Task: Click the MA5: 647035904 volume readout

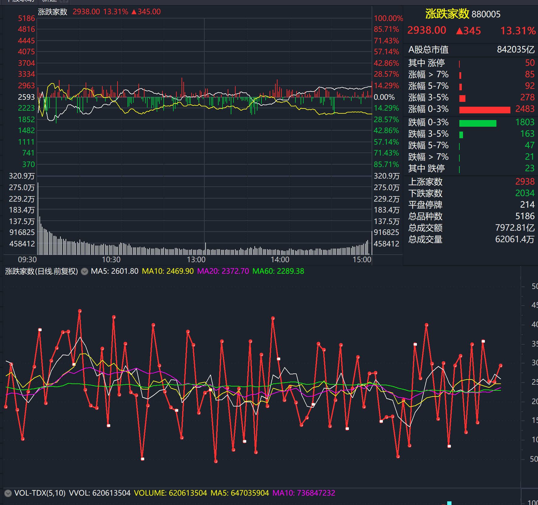Action: (240, 493)
